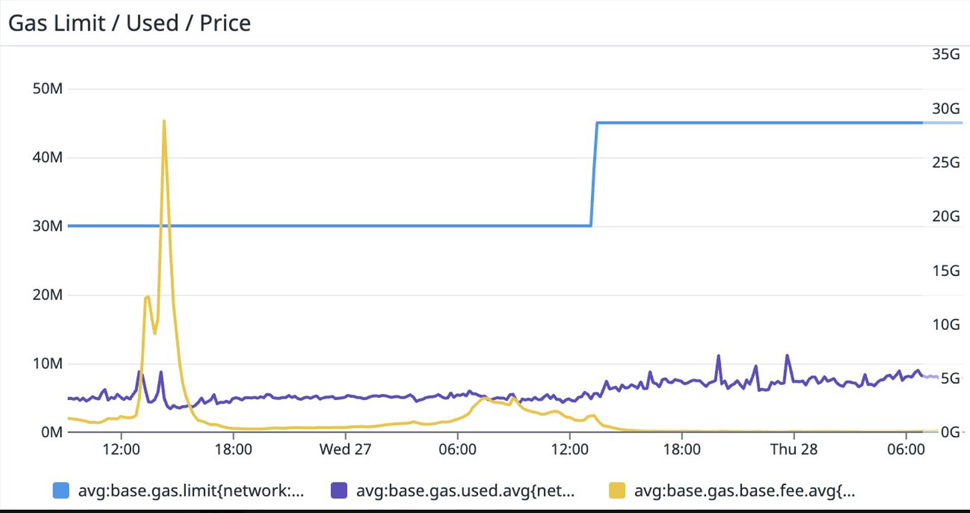
Task: Click the blue gas limit legend swatch
Action: click(x=61, y=491)
